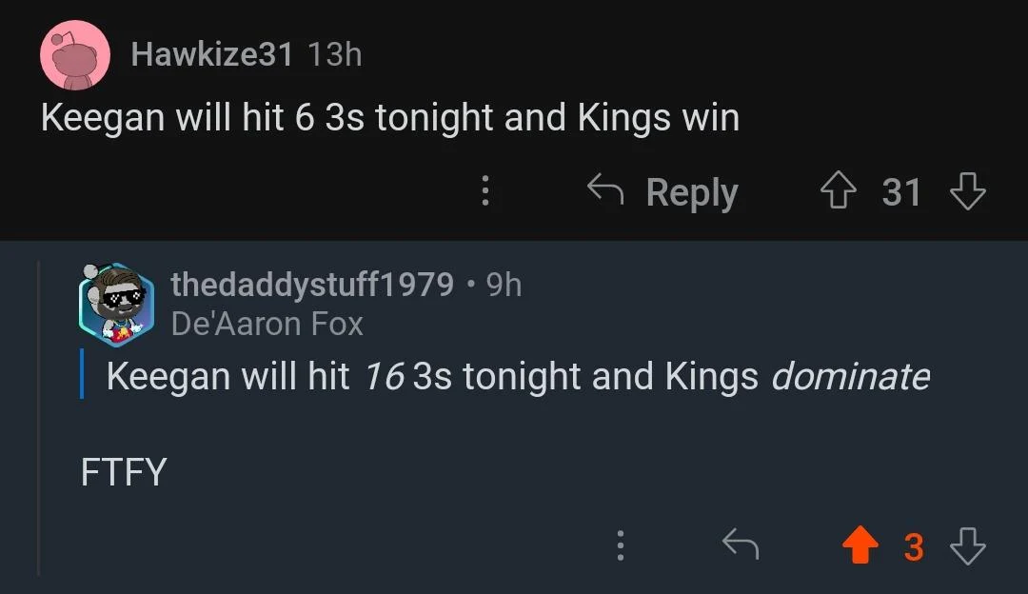Open three-dot menu on thedaddystuff1979's comment
1028x594 pixels.
[x=621, y=545]
